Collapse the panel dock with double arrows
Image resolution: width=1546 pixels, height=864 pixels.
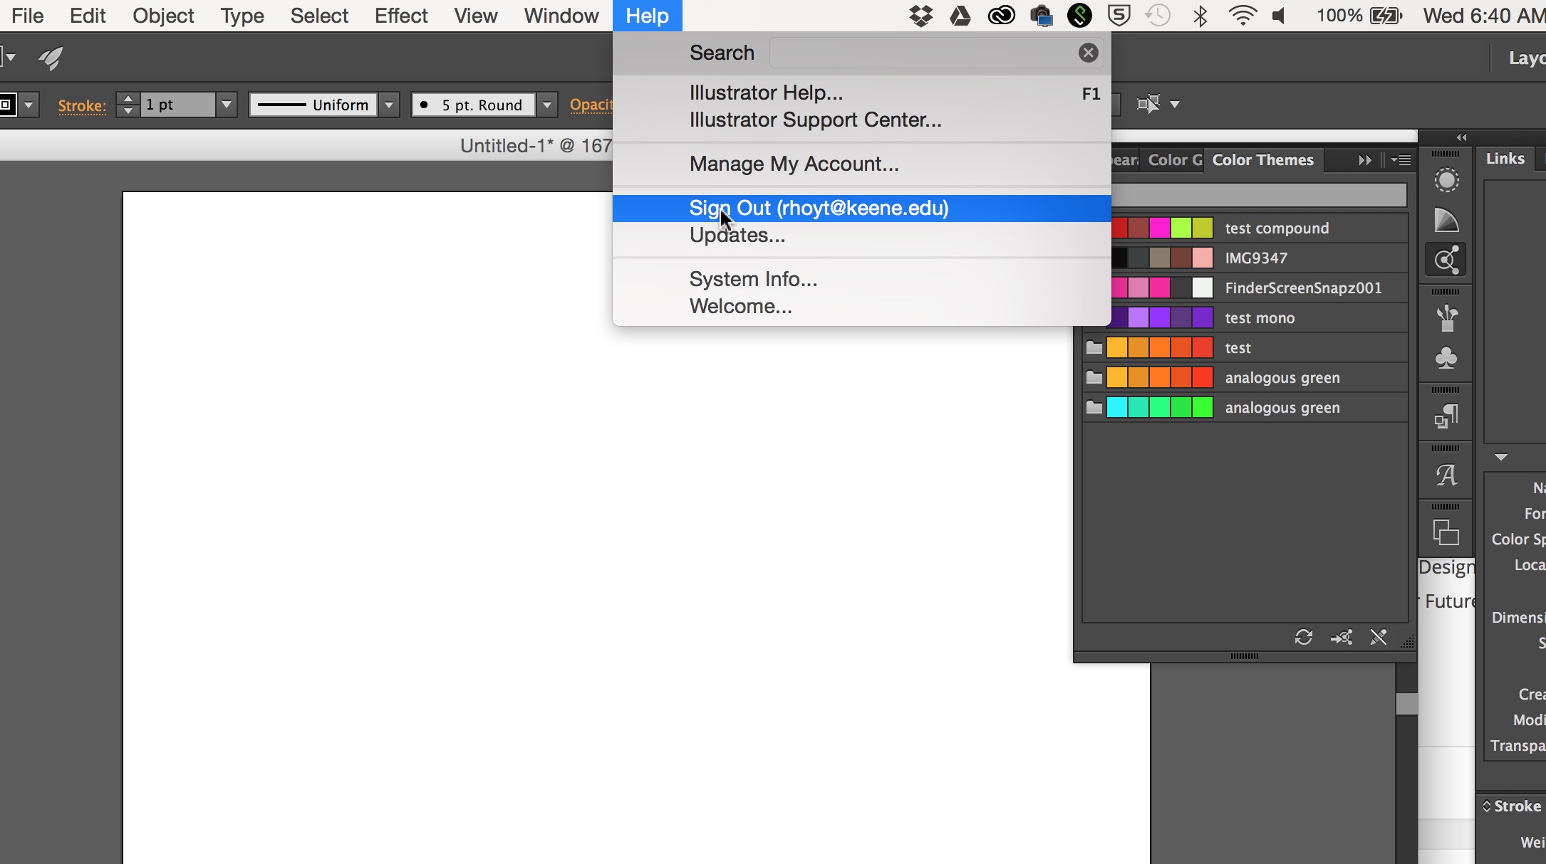tap(1462, 137)
